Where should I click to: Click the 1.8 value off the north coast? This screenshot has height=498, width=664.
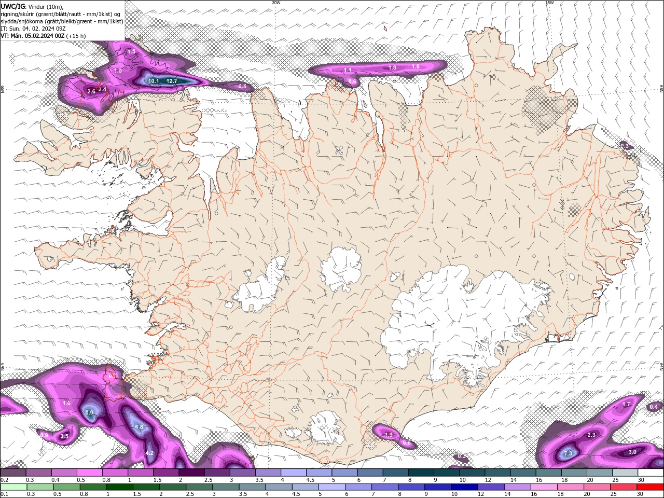pos(393,67)
